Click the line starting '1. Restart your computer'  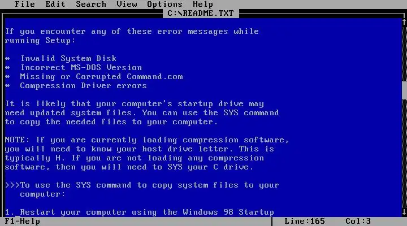139,212
